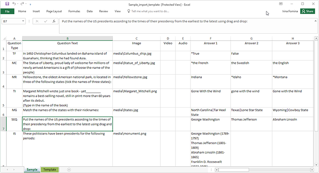Open Customize Quick Access Toolbar dropdown

point(31,4)
